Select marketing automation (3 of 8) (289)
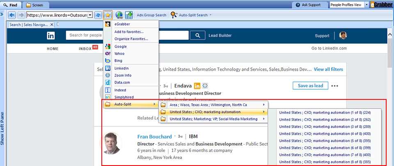The image size is (394, 166). pyautogui.click(x=325, y=127)
